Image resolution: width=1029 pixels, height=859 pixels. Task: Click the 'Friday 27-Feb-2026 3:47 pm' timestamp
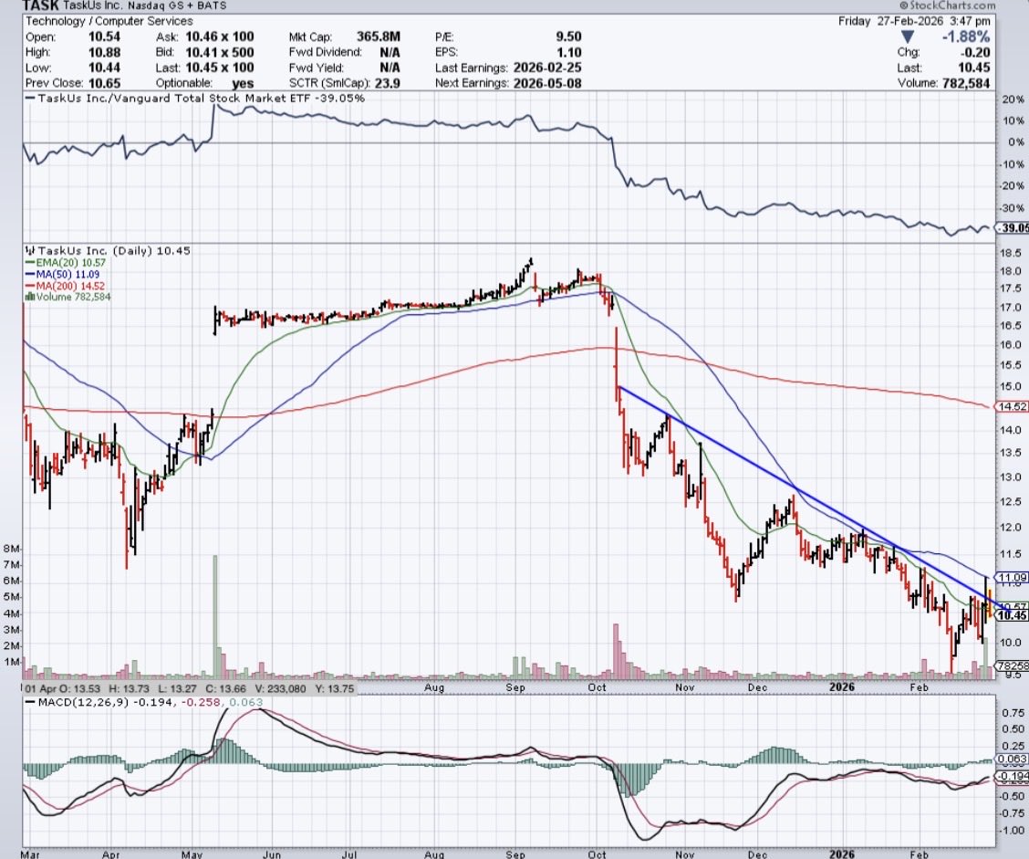[x=914, y=21]
